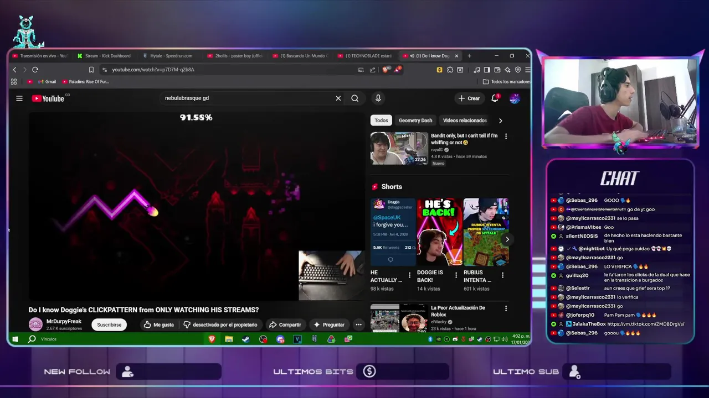The height and width of the screenshot is (398, 709).
Task: Open options for HE ACTUALLY short
Action: pos(410,275)
